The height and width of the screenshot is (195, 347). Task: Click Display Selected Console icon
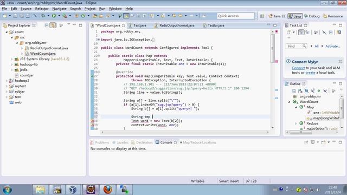[313, 142]
